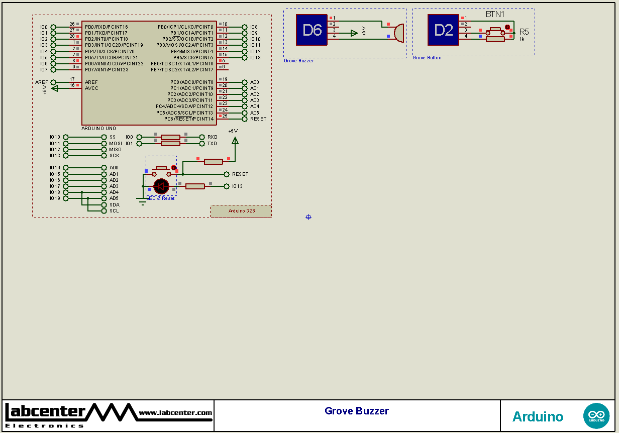Click the red logic state marker on pin 1 of D6
This screenshot has height=433, width=619.
[331, 17]
